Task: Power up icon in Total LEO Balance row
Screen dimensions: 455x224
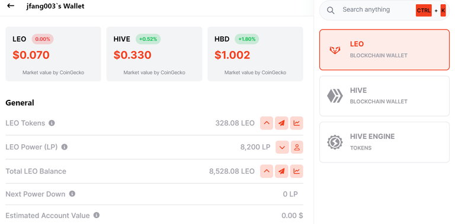Action: [x=267, y=171]
